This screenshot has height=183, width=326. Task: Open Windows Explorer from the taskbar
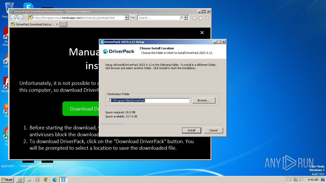coord(29,180)
